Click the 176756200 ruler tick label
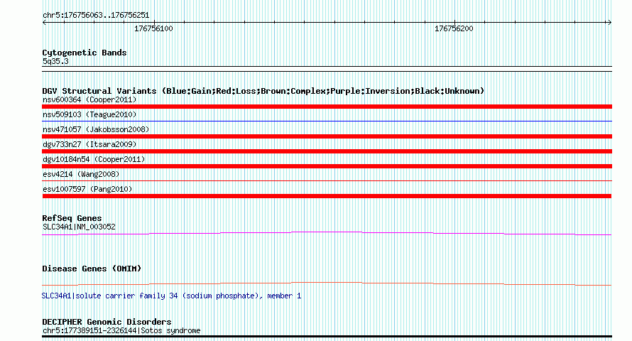The height and width of the screenshot is (341, 632). click(x=454, y=28)
